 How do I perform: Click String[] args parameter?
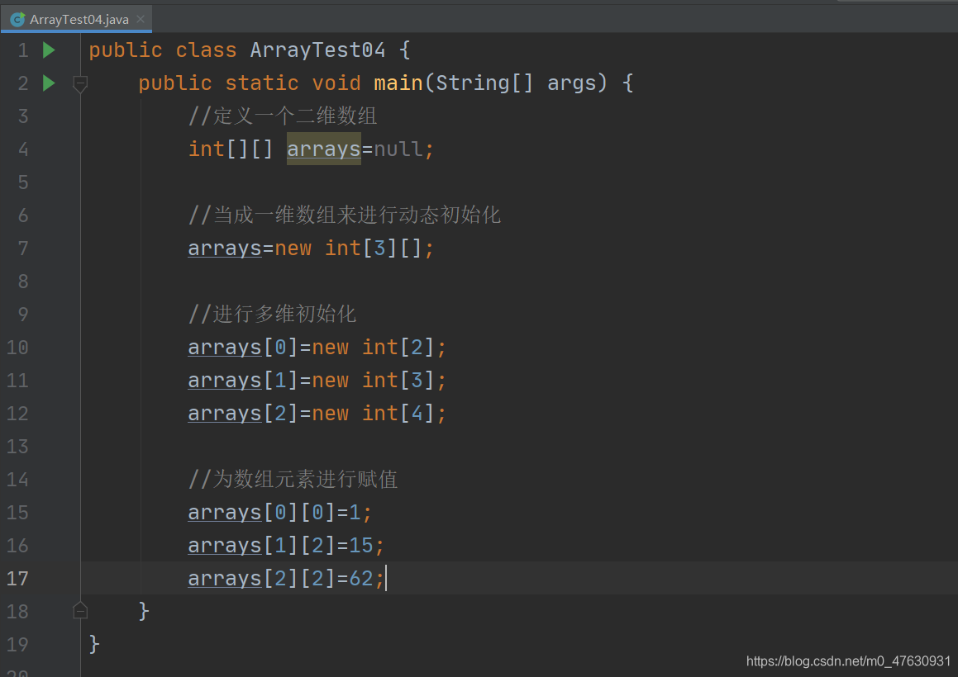click(517, 83)
